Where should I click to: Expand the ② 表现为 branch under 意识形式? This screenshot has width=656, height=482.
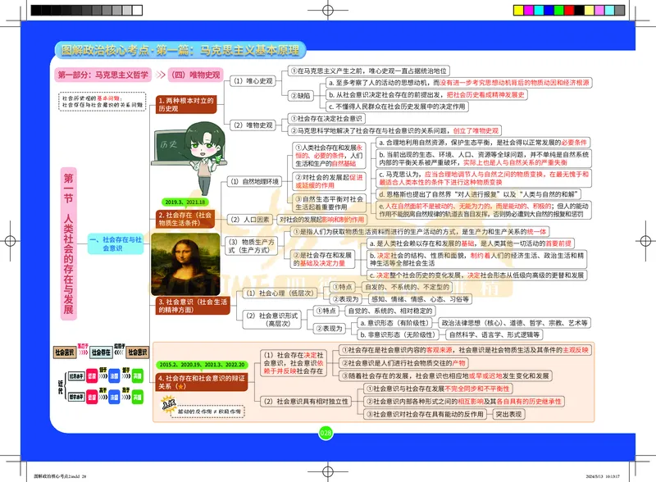[329, 327]
